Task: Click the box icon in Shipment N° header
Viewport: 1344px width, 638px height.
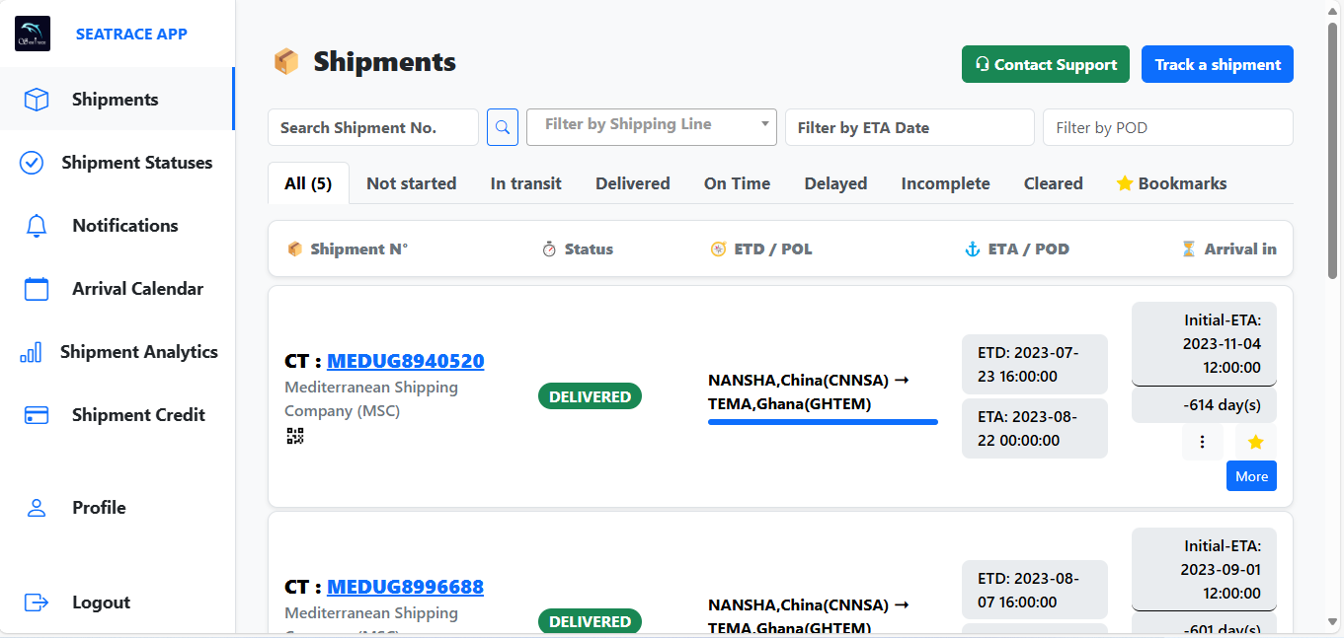Action: click(294, 249)
